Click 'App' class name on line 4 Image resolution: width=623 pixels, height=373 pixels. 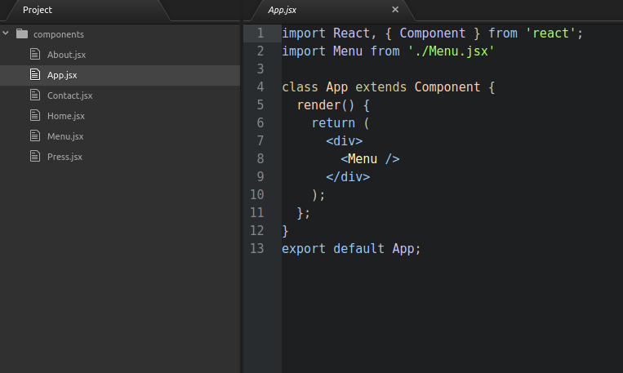click(x=337, y=87)
